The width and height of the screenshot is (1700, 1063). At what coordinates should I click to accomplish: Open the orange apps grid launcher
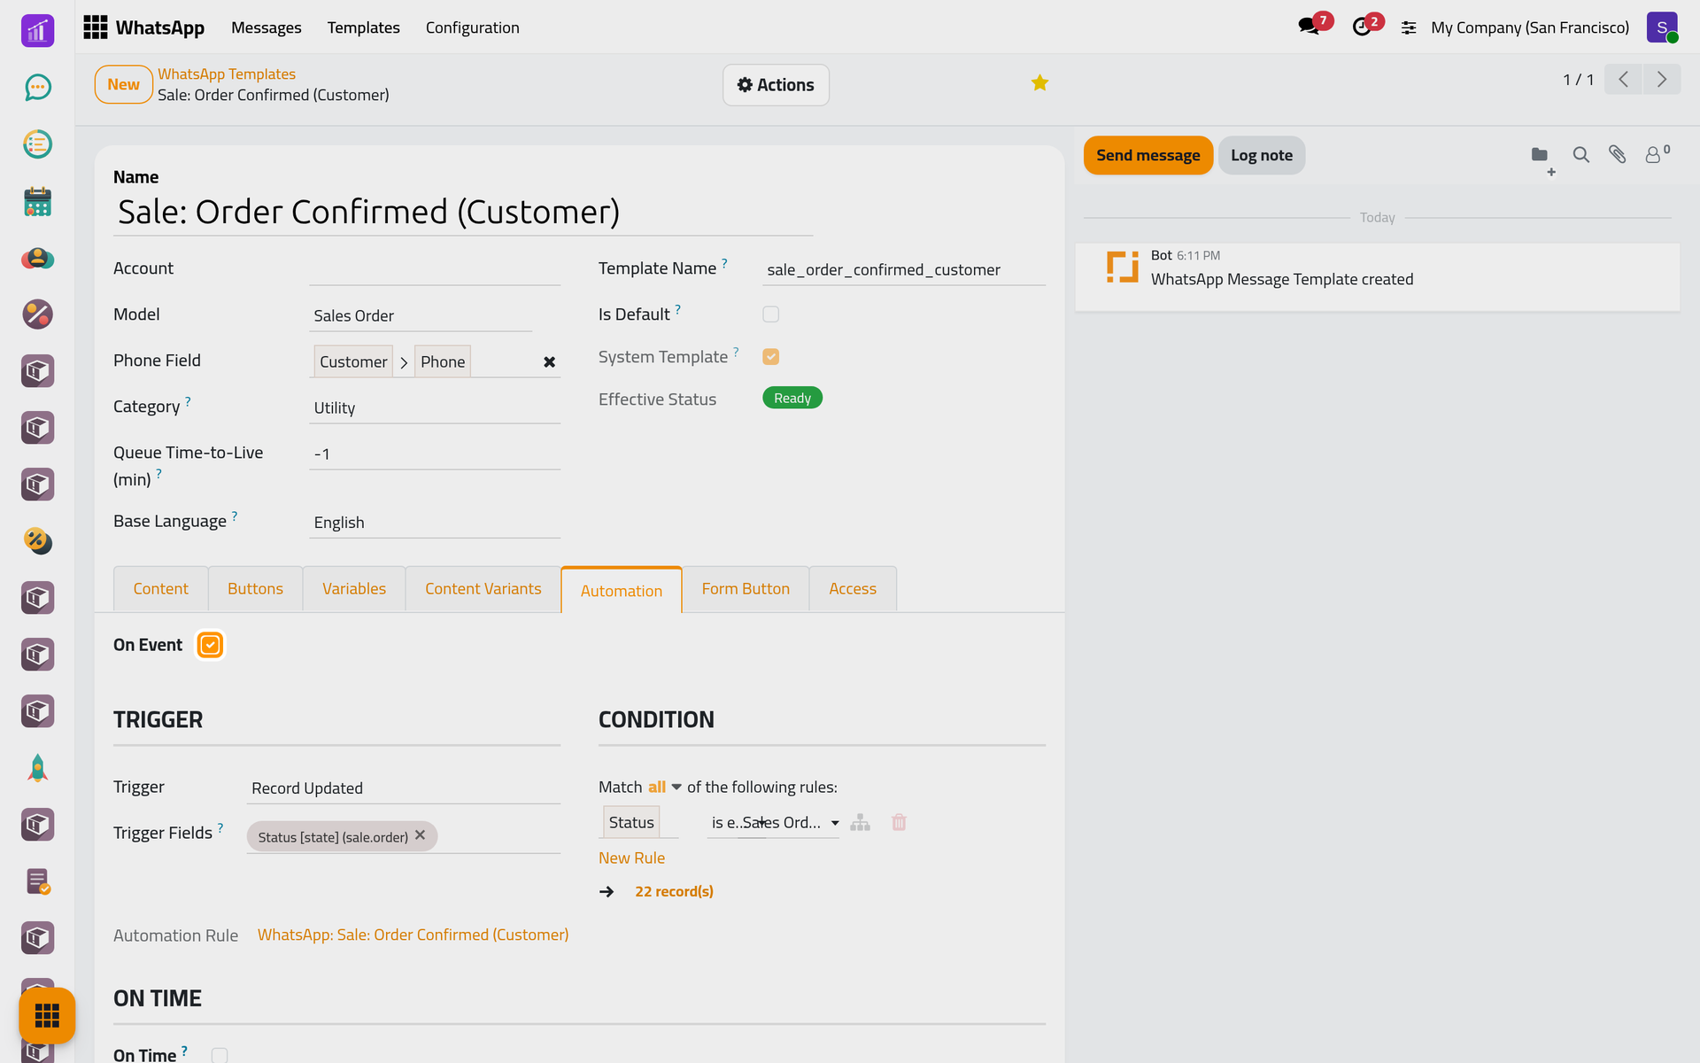[47, 1015]
